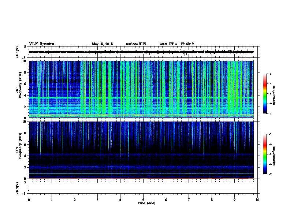This screenshot has height=224, width=290.
Task: Click inside the ch.2 spectrogram panel
Action: pos(141,150)
